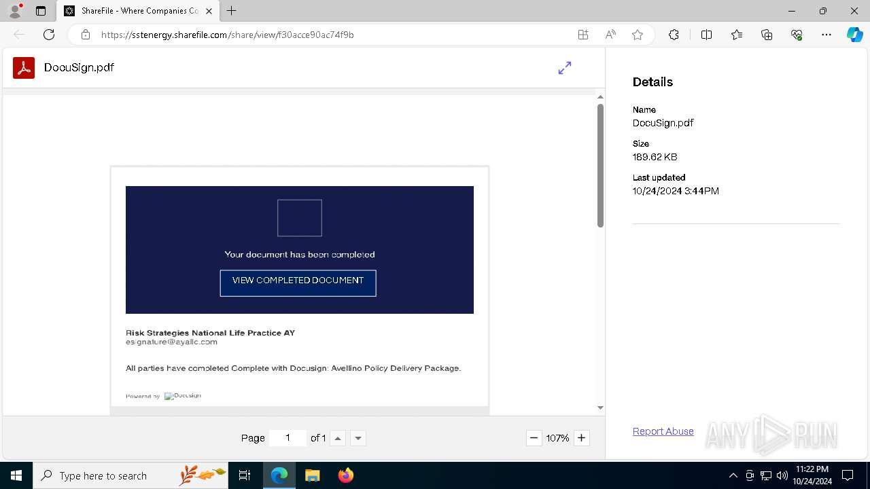This screenshot has width=870, height=489.
Task: Go to the previous PDF page
Action: 338,438
